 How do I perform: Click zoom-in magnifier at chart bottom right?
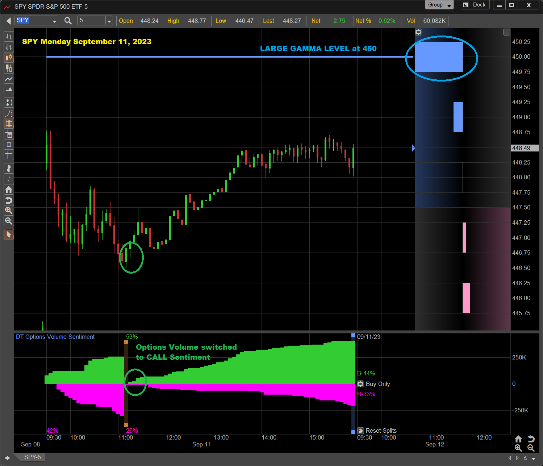pos(518,448)
